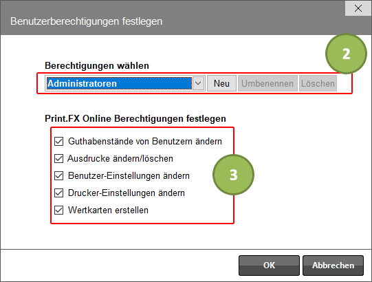Viewport: 372px width, 282px height.
Task: Toggle the Ausdrucke ändern/löschen checkbox
Action: click(x=58, y=158)
